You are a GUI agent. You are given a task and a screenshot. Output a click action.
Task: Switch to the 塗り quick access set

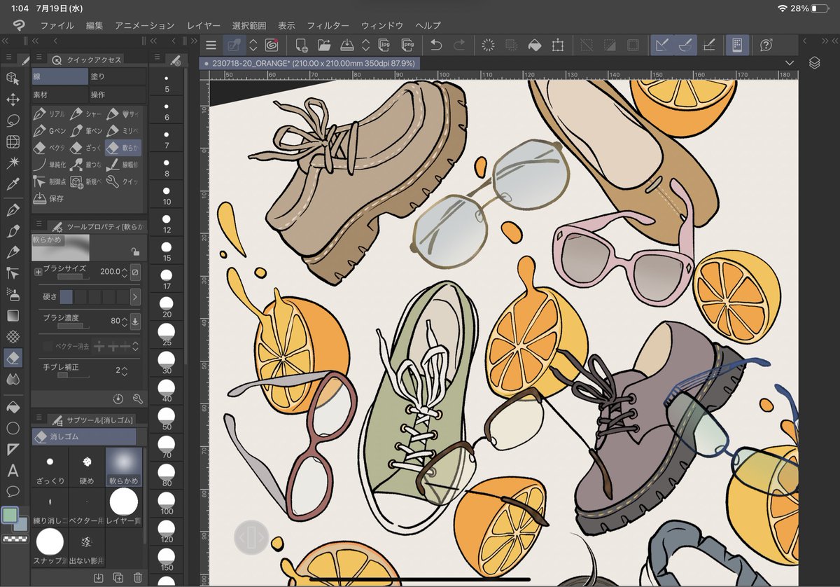[x=118, y=76]
